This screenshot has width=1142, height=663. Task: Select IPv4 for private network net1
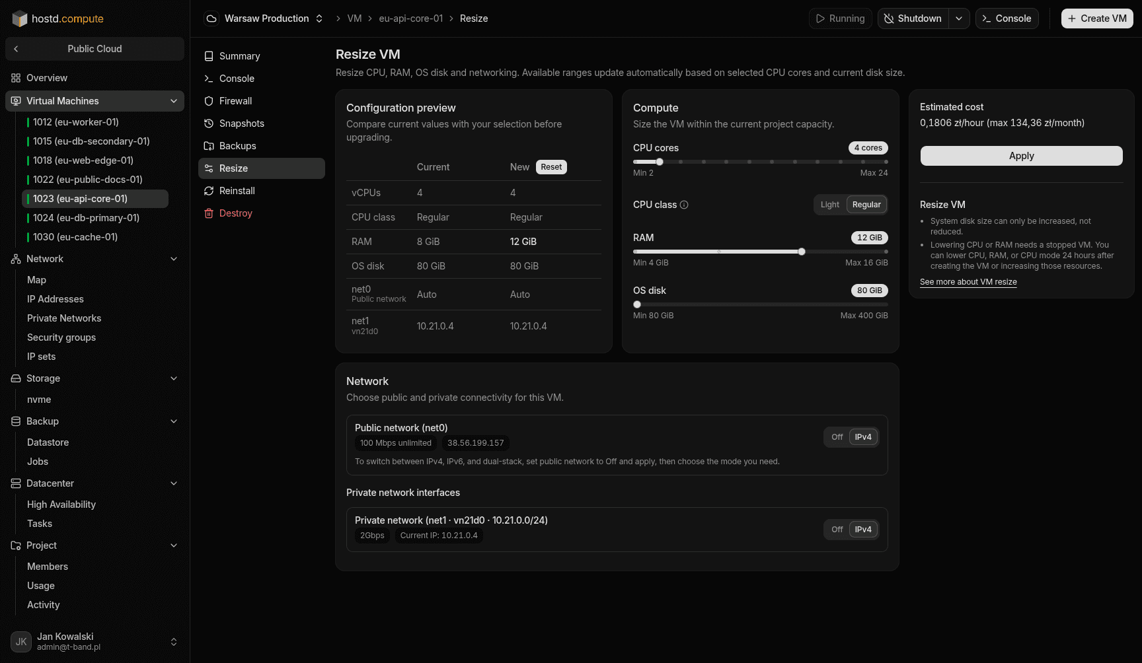coord(863,530)
